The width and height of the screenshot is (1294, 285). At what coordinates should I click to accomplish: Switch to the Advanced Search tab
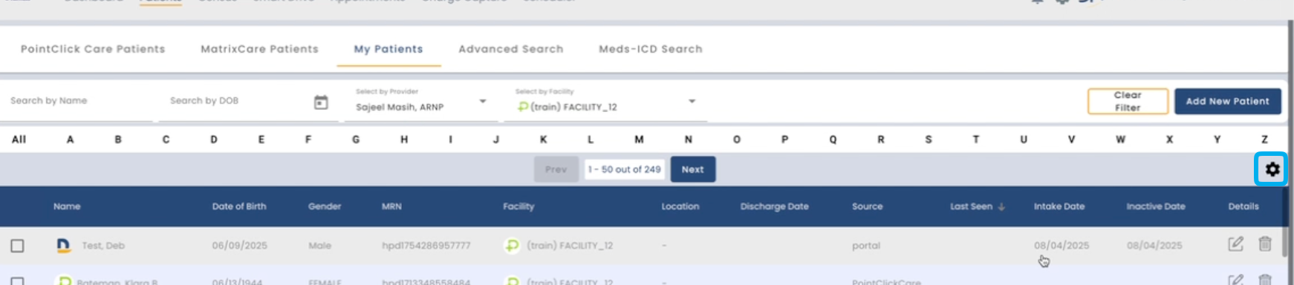click(511, 49)
